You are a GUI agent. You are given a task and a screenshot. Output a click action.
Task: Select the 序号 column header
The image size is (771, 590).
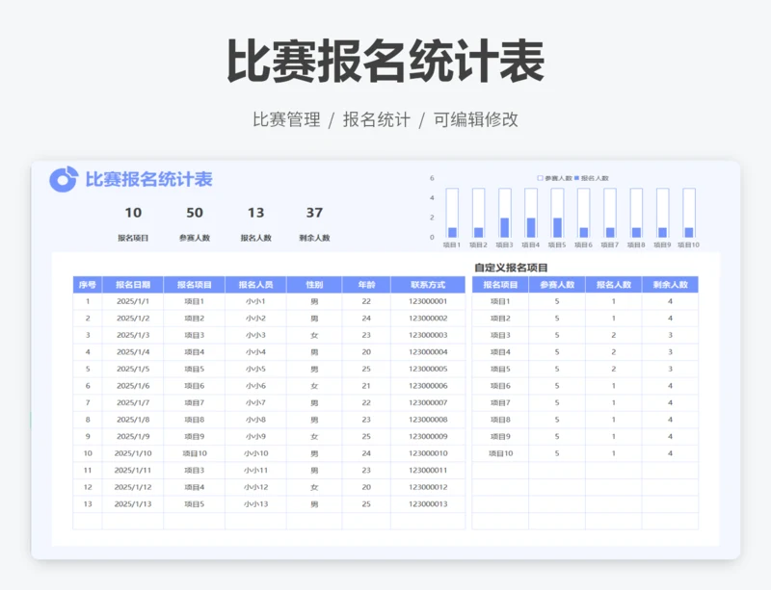(x=88, y=285)
